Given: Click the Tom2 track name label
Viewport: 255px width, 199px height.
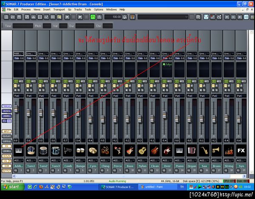Looking at the screenshot, I should coord(43,166).
